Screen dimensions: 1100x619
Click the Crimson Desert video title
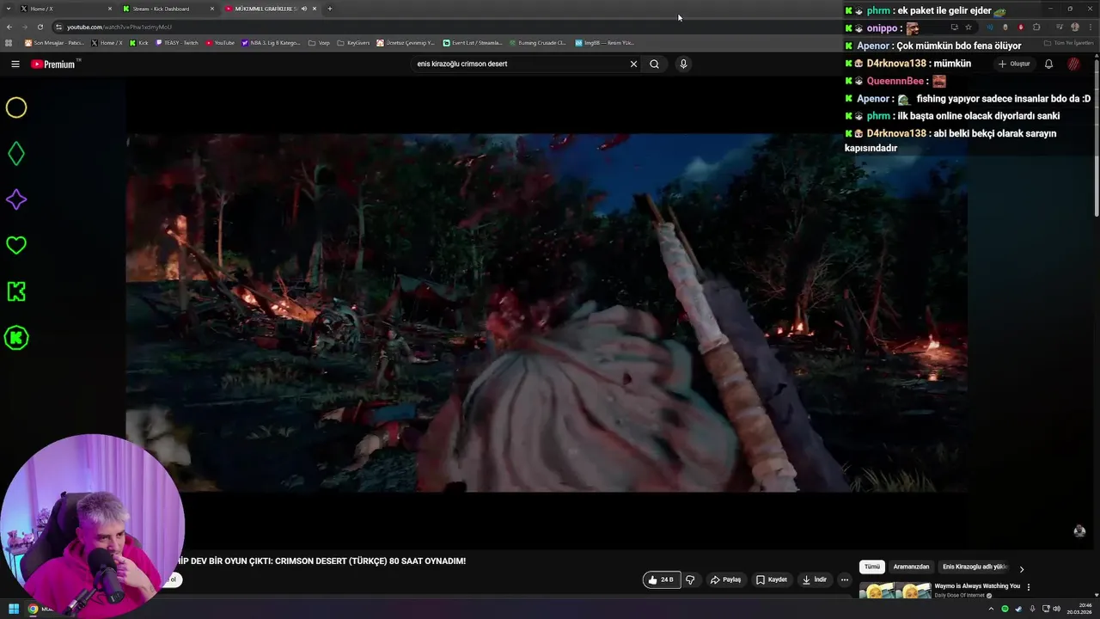(x=322, y=561)
